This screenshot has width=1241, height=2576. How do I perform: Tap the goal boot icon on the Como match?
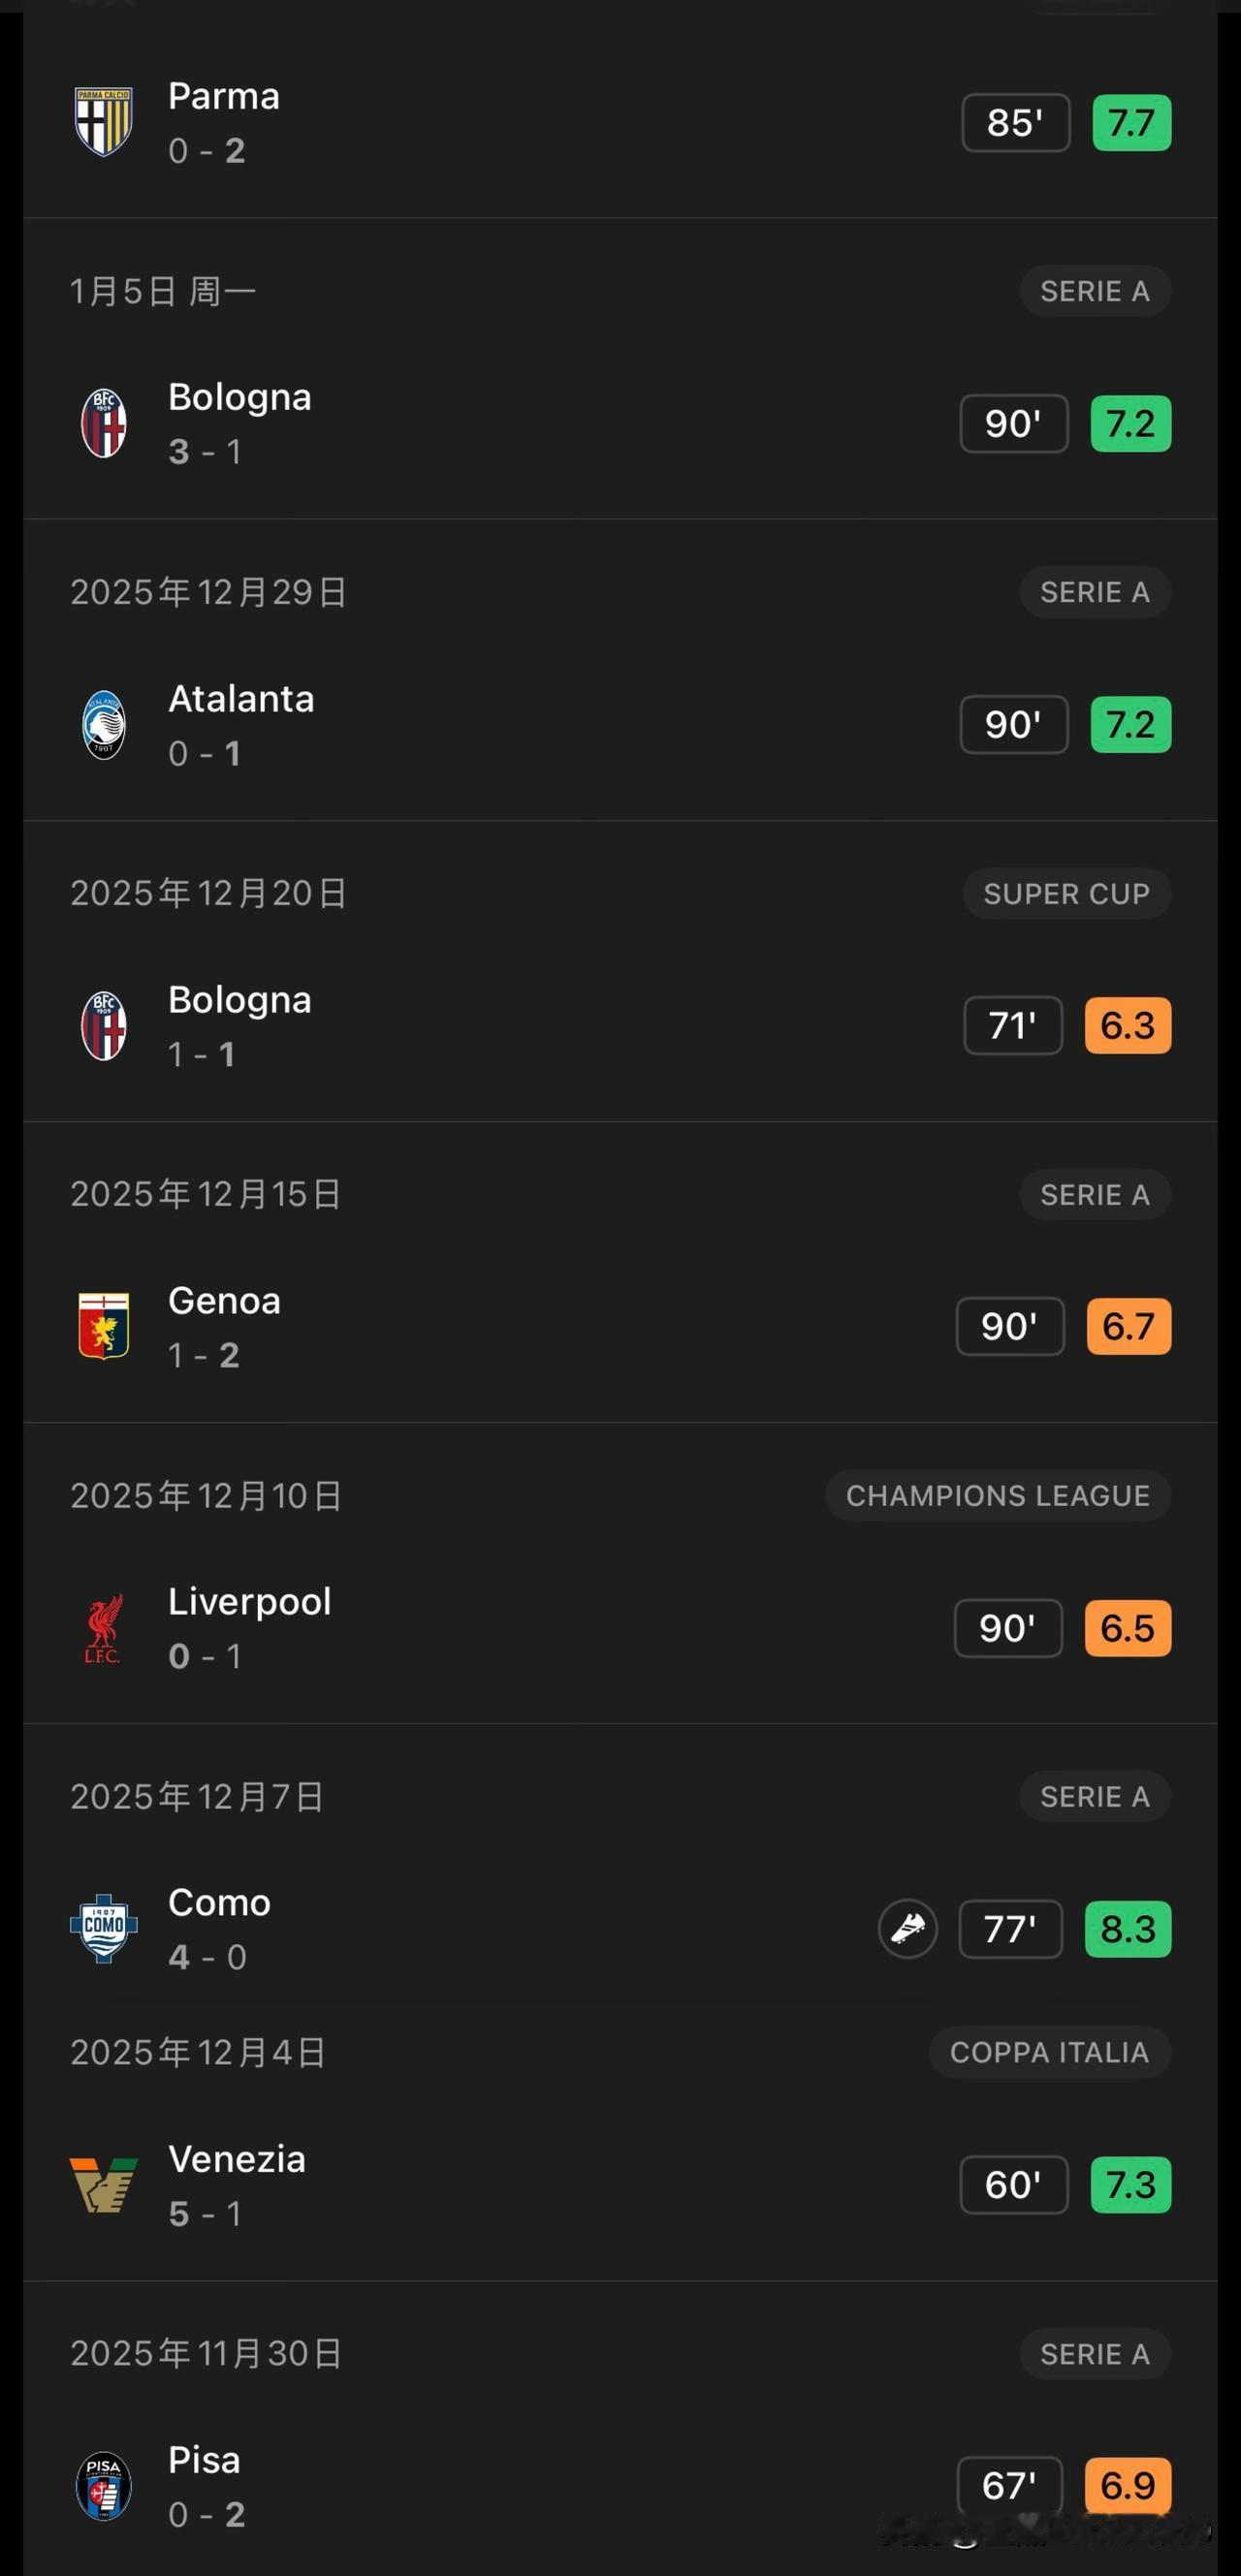908,1929
